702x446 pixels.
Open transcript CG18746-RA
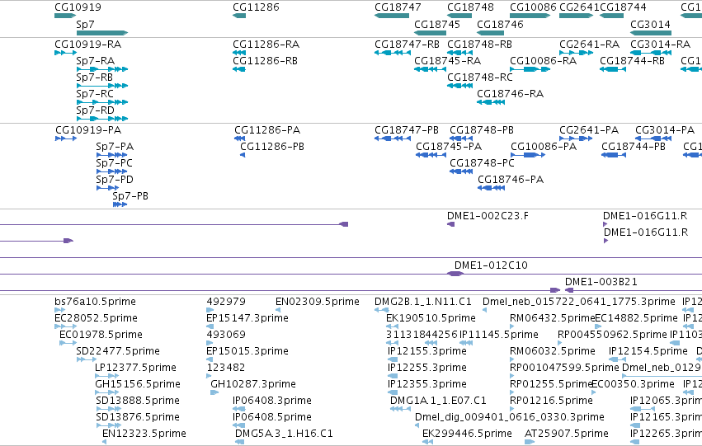511,94
